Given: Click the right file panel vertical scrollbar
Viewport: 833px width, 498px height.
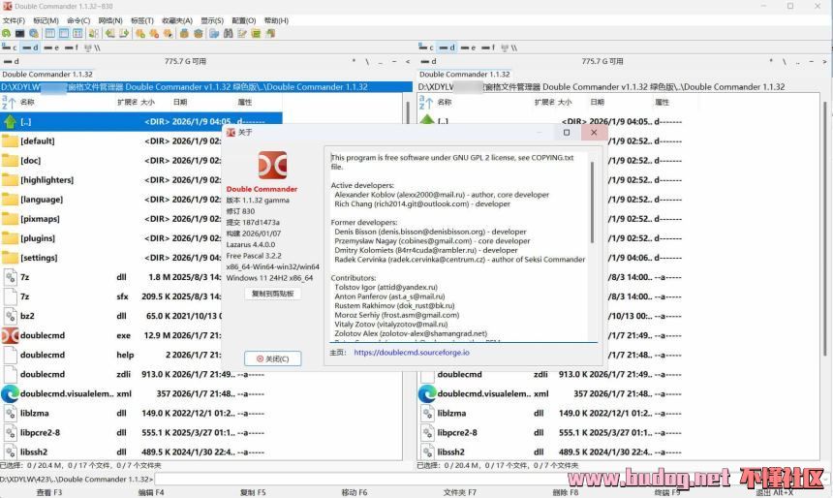Looking at the screenshot, I should 825,229.
